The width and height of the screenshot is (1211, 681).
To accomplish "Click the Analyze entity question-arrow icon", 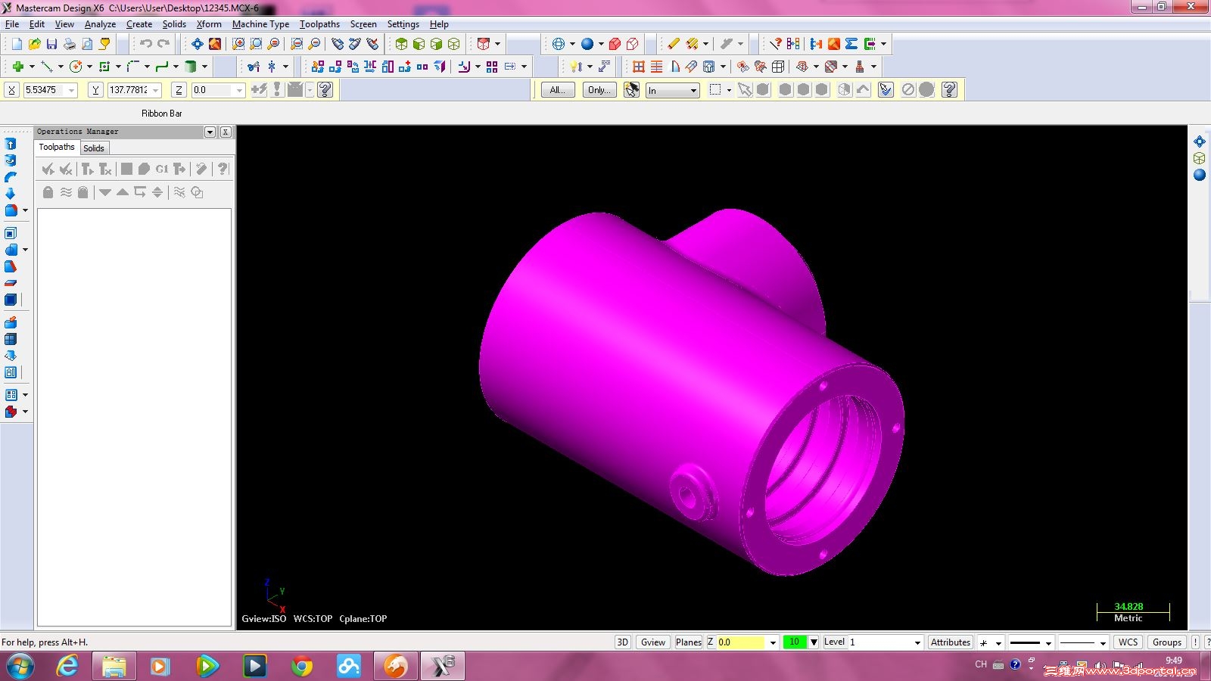I will (x=775, y=44).
